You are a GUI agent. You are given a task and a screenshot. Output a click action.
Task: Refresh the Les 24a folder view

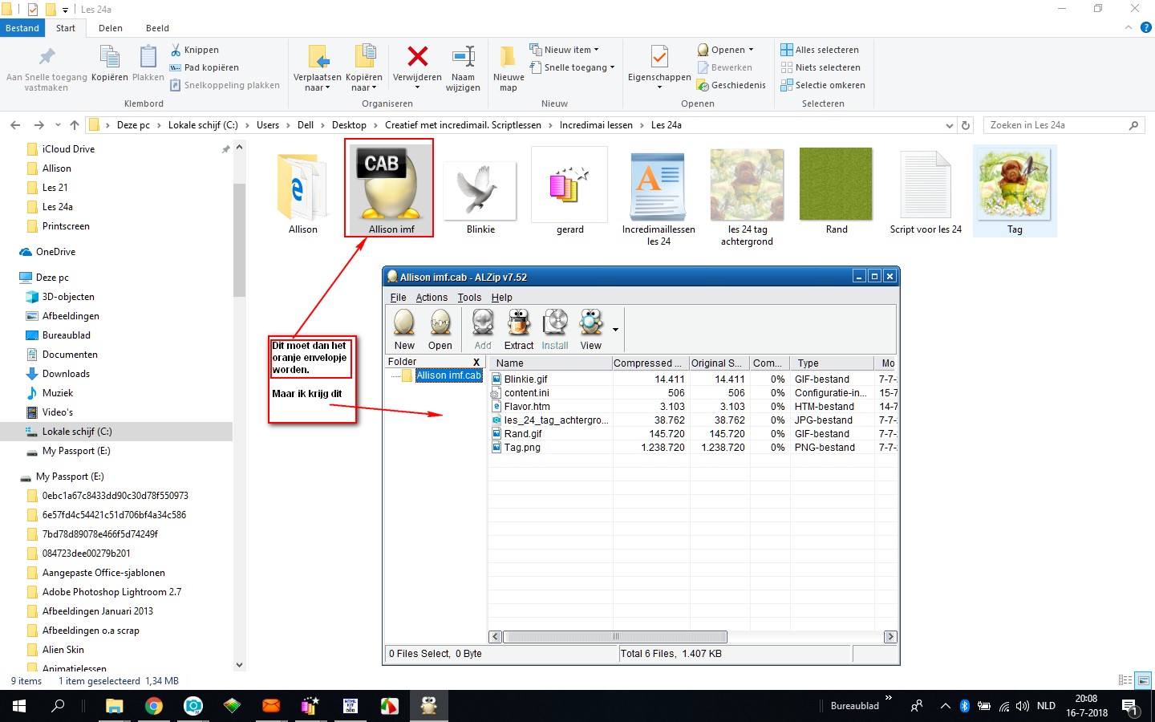click(x=966, y=125)
